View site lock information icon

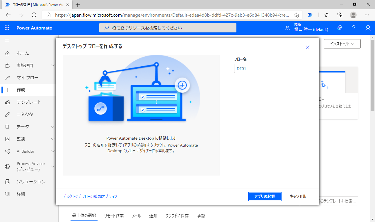pos(49,15)
